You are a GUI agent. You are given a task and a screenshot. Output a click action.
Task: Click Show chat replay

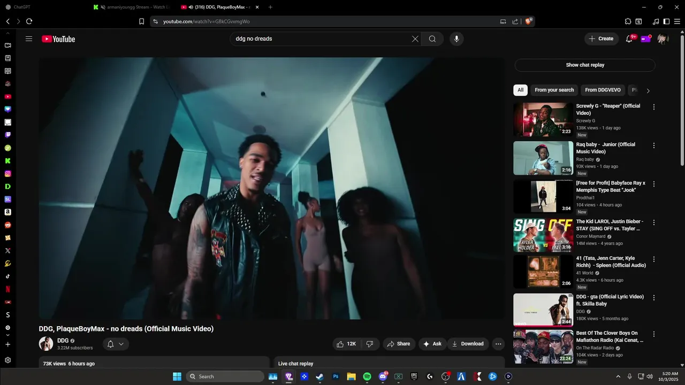[x=585, y=65]
